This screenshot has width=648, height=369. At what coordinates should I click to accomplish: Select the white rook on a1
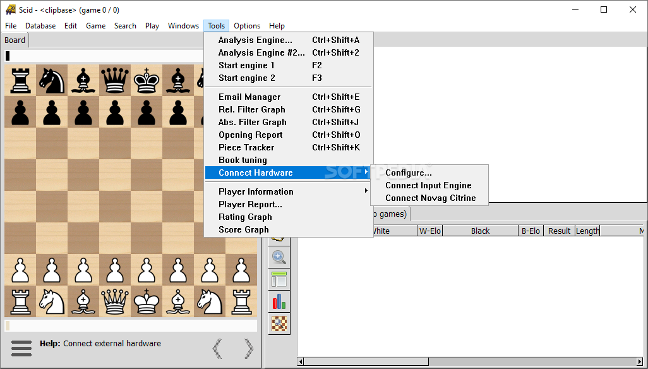point(20,301)
